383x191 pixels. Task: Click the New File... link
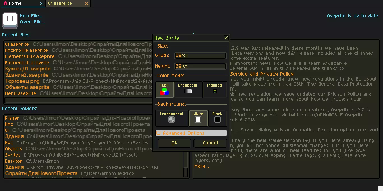(x=31, y=16)
